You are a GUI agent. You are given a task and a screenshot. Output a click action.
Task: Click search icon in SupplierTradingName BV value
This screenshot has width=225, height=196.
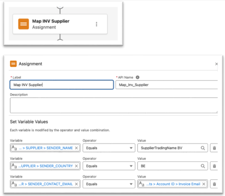203,148
